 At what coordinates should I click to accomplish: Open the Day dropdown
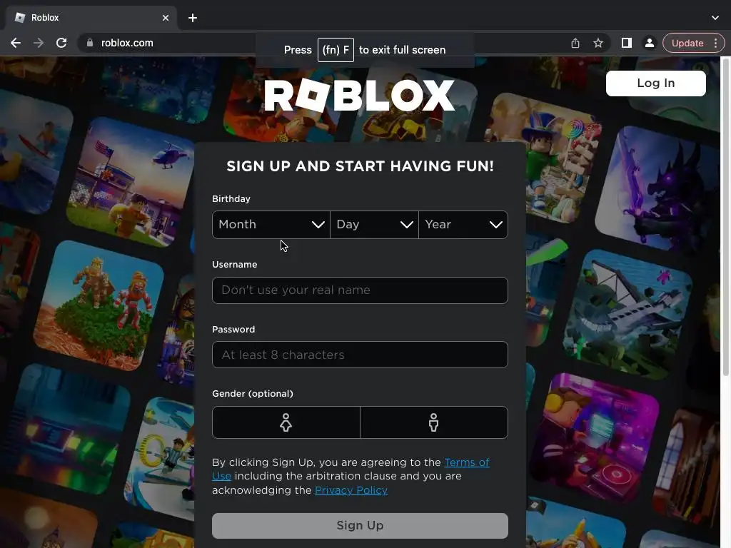[374, 225]
